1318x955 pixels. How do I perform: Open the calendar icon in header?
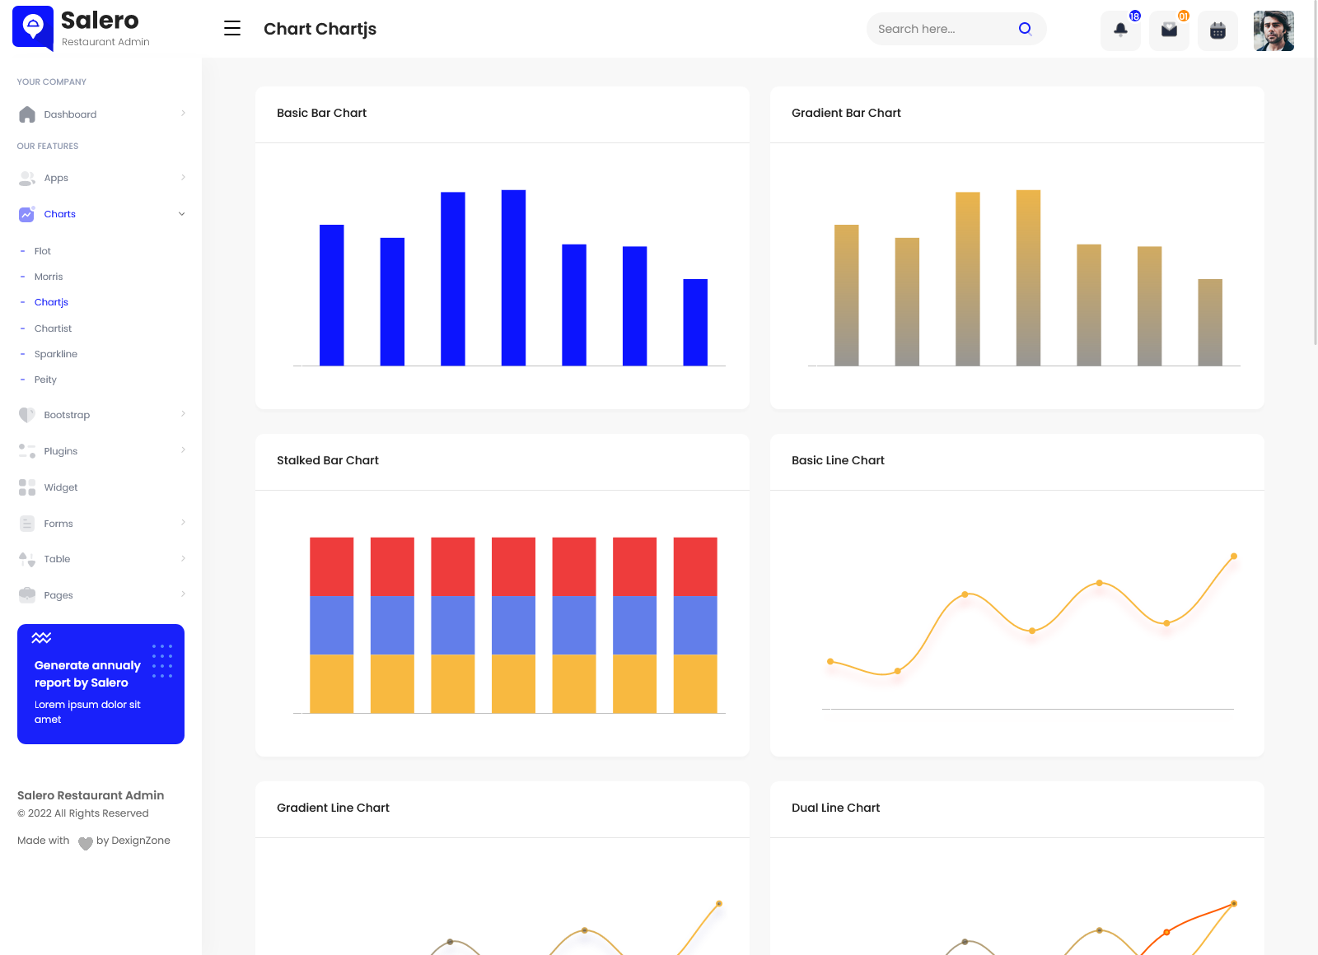point(1218,30)
